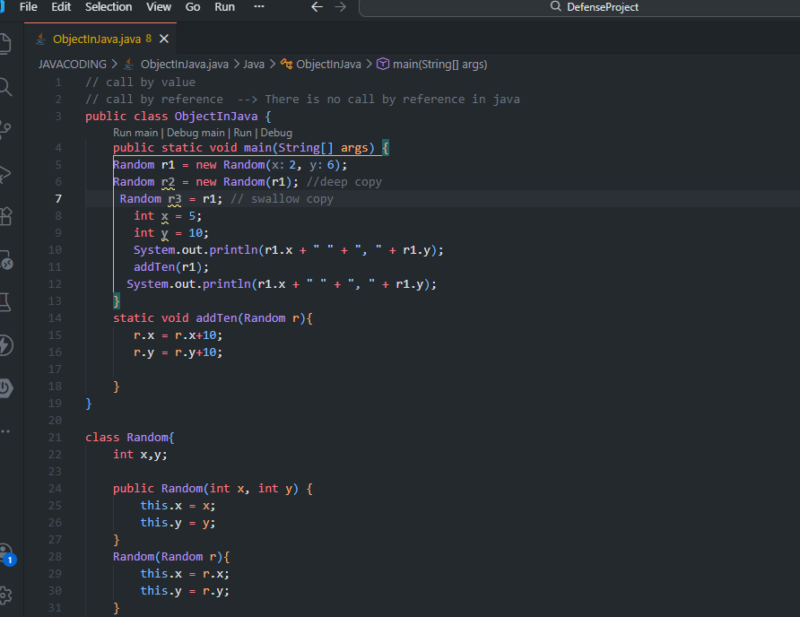Screen dimensions: 800x617
Task: Click the 'Debug main' CodeLens link
Action: click(196, 133)
